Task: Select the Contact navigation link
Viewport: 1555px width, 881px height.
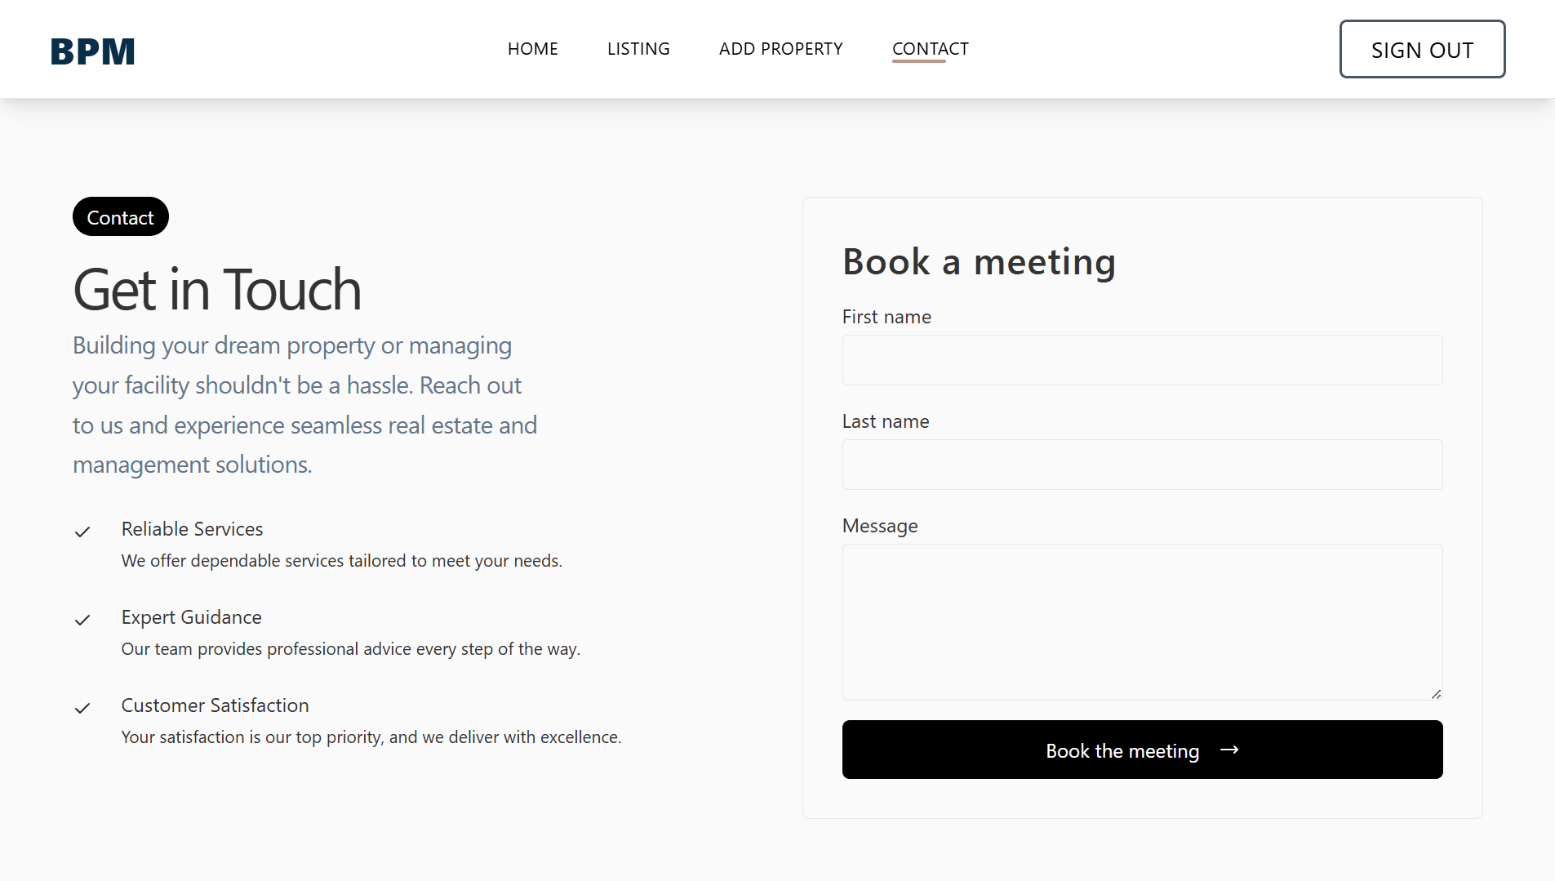Action: pyautogui.click(x=931, y=49)
